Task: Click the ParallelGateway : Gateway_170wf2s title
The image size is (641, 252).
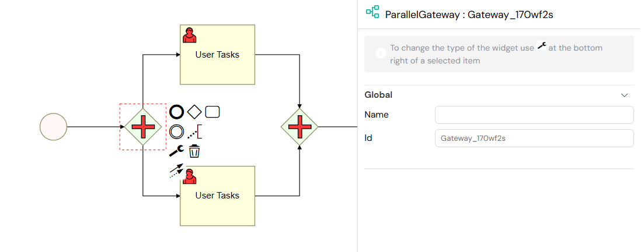Action: 469,15
